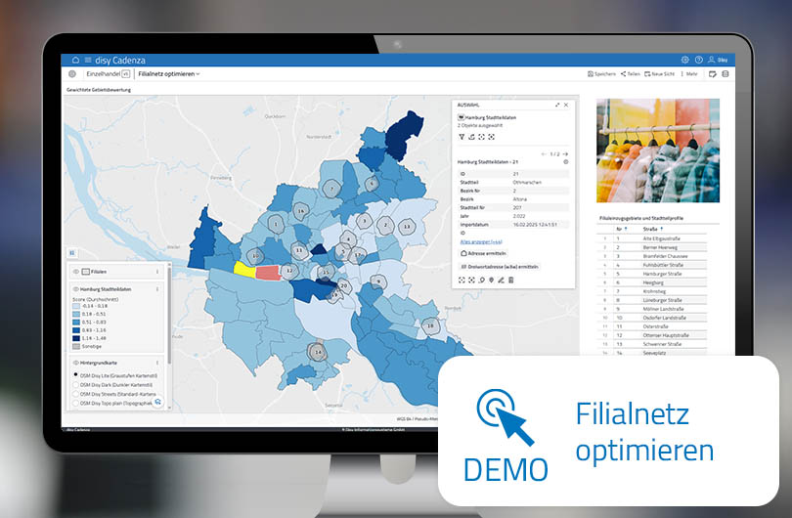The width and height of the screenshot is (792, 518).
Task: Open the database icon in toolbar
Action: click(x=726, y=73)
